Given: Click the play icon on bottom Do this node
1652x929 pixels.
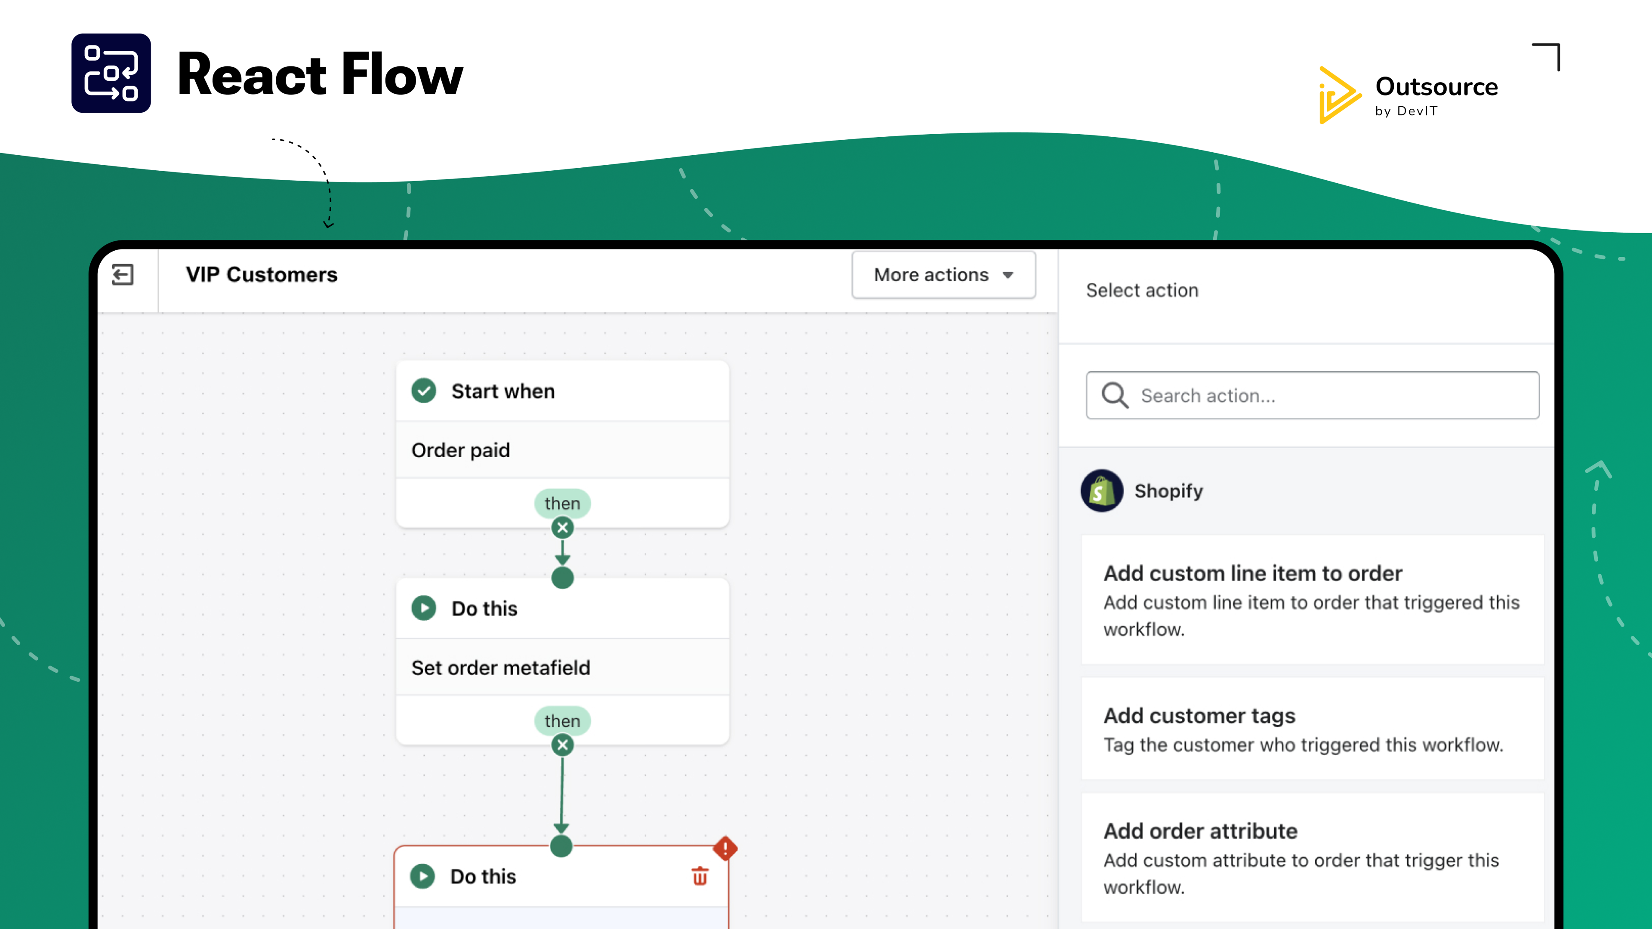Looking at the screenshot, I should click(423, 877).
